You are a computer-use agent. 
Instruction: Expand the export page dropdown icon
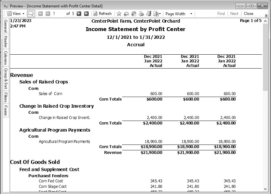click(157, 14)
